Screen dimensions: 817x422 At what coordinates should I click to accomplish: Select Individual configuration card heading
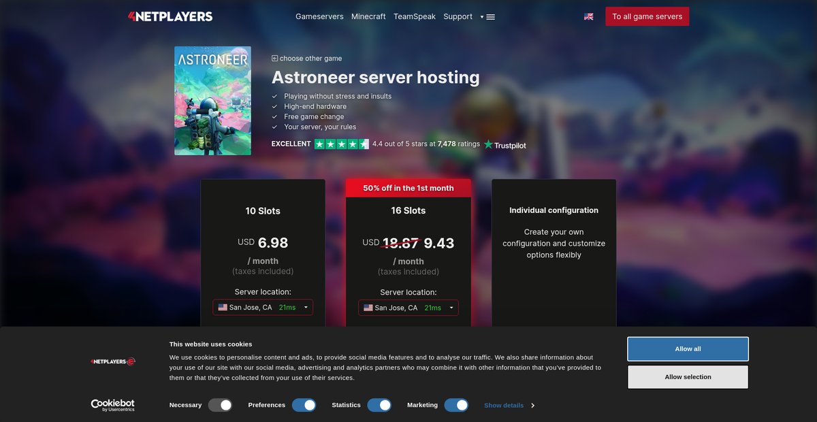pos(554,210)
